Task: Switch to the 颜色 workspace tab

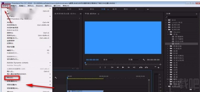Action: pos(92,9)
